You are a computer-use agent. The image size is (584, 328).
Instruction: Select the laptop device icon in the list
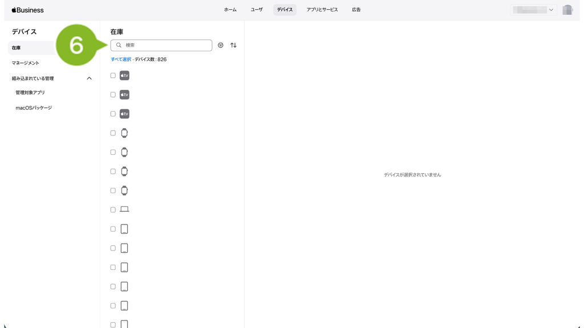(x=124, y=210)
